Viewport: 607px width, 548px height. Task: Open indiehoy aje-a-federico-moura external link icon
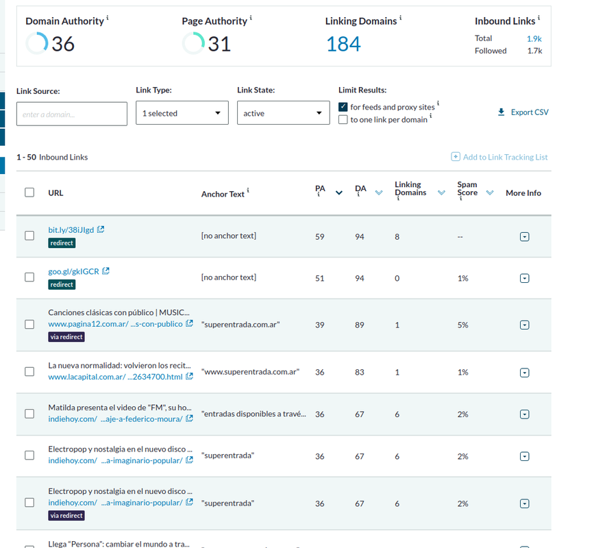coord(189,419)
